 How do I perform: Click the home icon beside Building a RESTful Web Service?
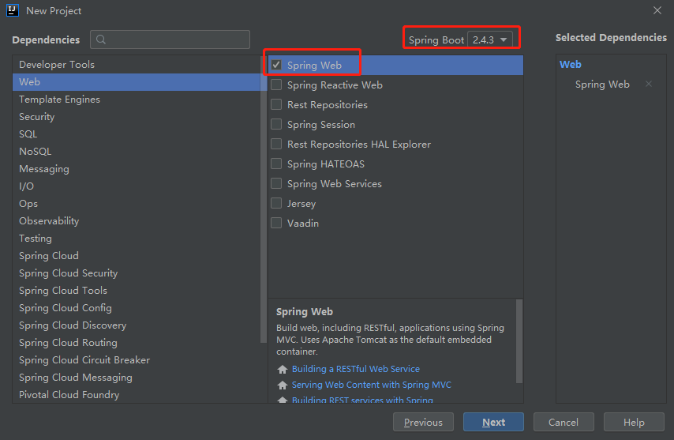[283, 370]
